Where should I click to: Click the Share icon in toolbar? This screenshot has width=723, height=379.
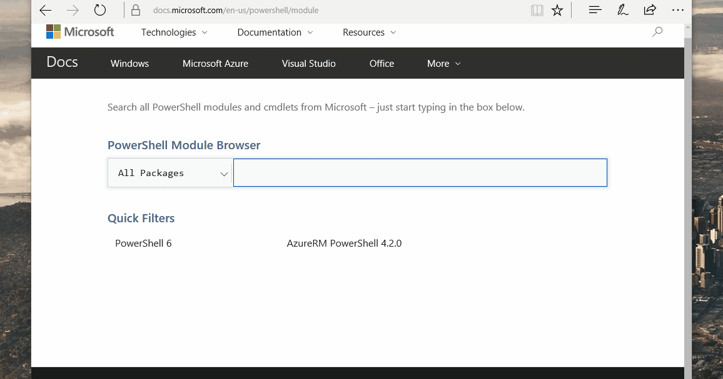(650, 11)
